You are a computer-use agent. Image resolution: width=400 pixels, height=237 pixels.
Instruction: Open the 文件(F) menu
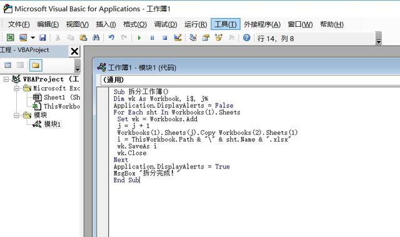(x=19, y=24)
